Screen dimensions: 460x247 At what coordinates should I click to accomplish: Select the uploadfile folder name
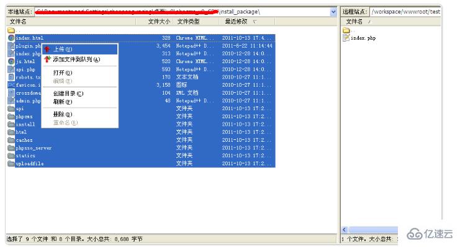tap(30, 163)
